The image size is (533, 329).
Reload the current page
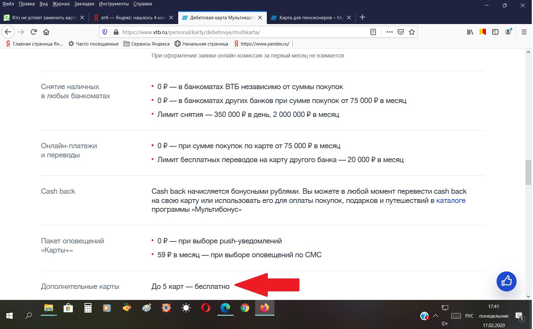[x=34, y=32]
